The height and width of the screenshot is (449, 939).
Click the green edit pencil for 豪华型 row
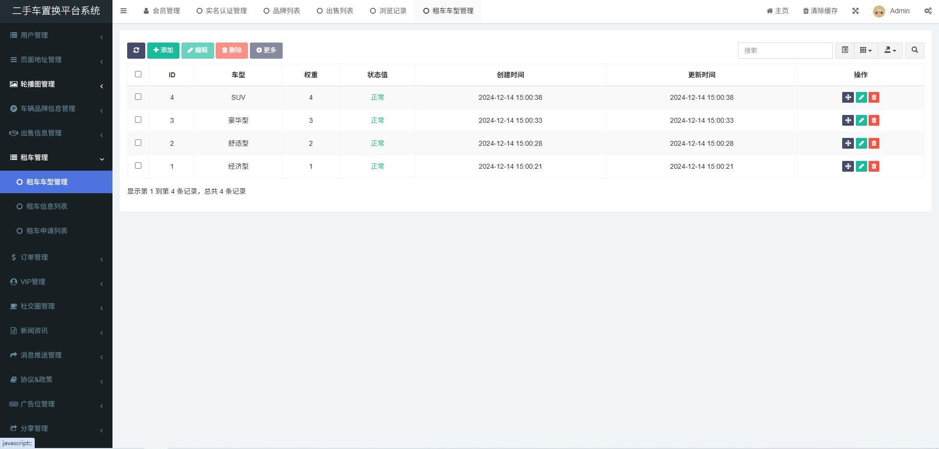point(861,120)
